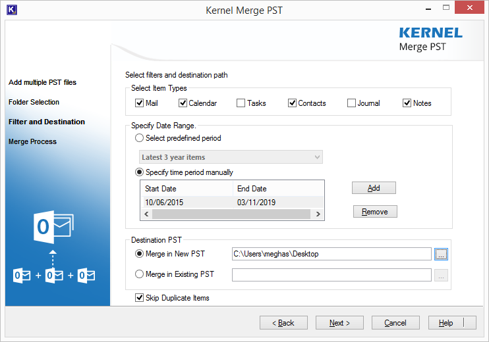Click the Outlook merge illustration icon

[x=53, y=251]
